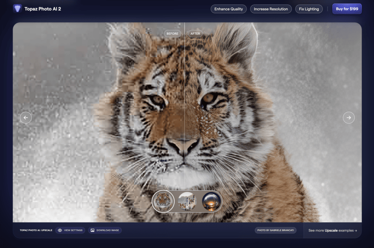Toggle the AFTER view label
Image resolution: width=374 pixels, height=248 pixels.
(x=195, y=33)
